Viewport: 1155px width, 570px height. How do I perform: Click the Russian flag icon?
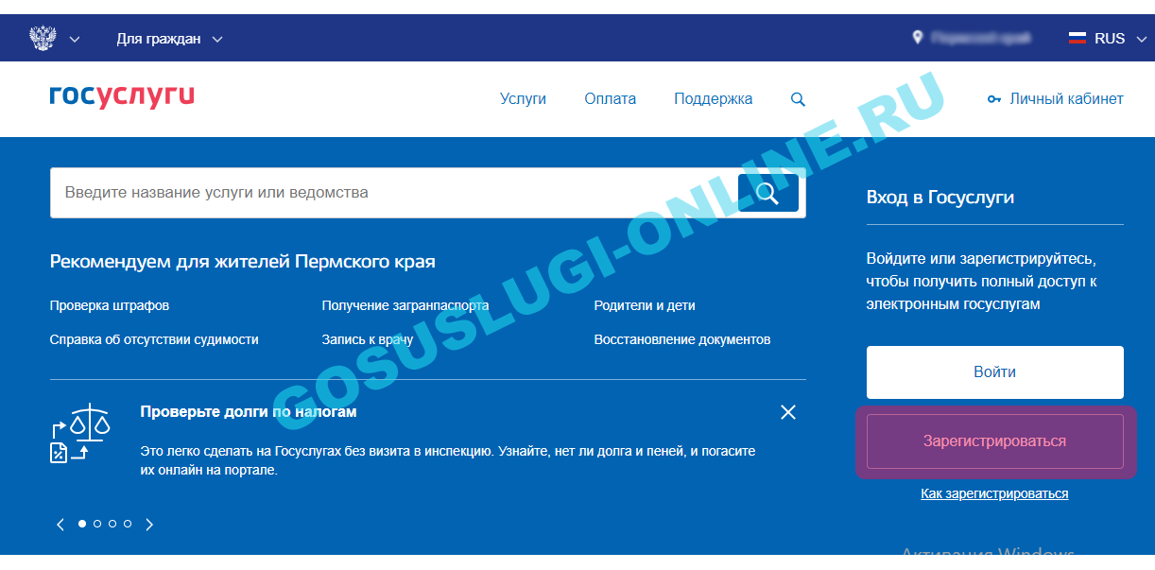(x=1077, y=39)
